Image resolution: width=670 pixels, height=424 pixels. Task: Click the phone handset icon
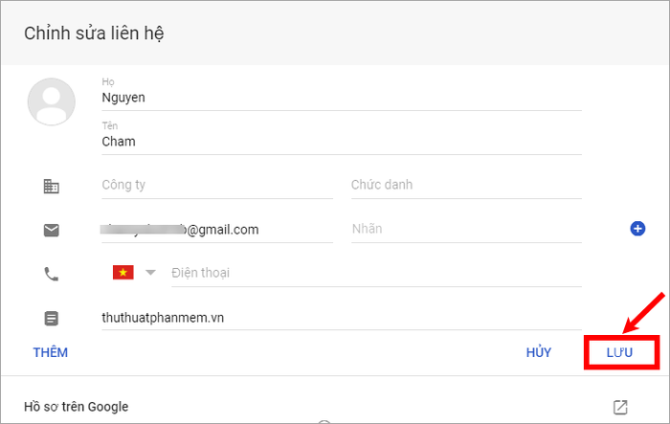coord(52,274)
